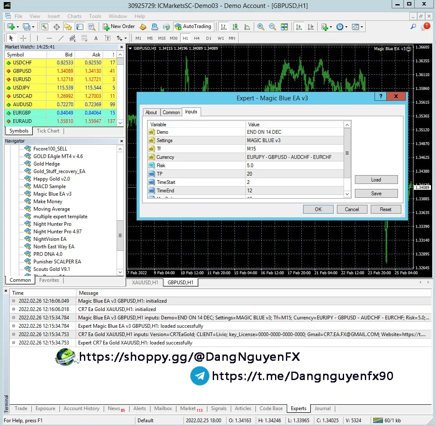
Task: Open the Tick Chart tab
Action: tap(48, 131)
